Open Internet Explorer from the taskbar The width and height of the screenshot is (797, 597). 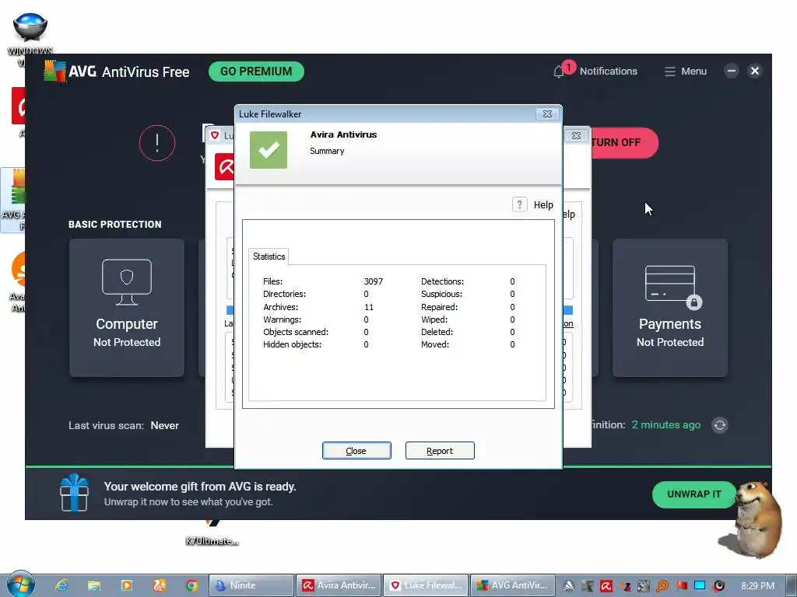tap(62, 585)
